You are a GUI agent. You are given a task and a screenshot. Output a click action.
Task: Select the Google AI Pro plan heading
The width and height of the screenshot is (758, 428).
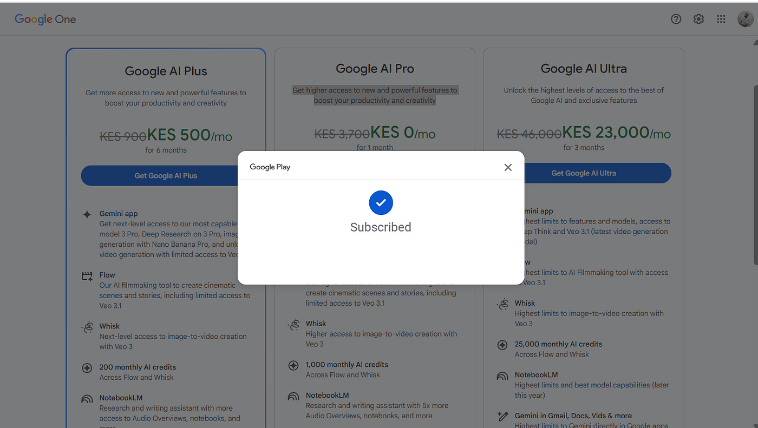pyautogui.click(x=375, y=69)
